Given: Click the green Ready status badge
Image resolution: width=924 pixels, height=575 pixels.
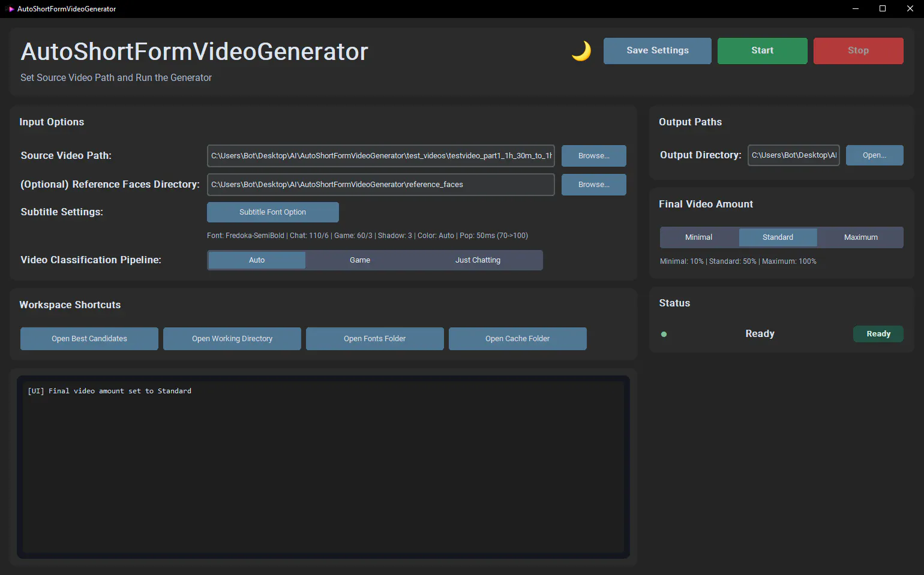Looking at the screenshot, I should point(878,334).
